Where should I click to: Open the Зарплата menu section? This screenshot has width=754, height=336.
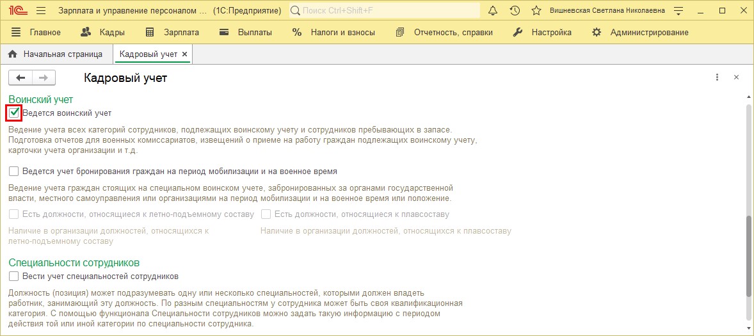pos(173,33)
